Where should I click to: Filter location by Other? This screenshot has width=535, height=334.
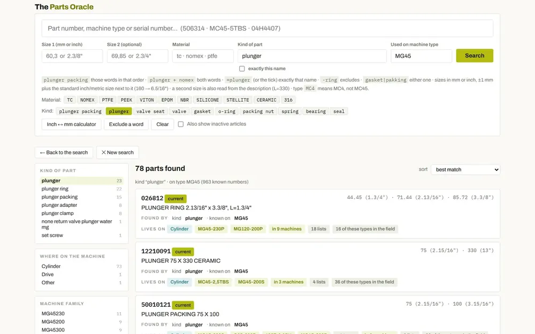(x=81, y=283)
